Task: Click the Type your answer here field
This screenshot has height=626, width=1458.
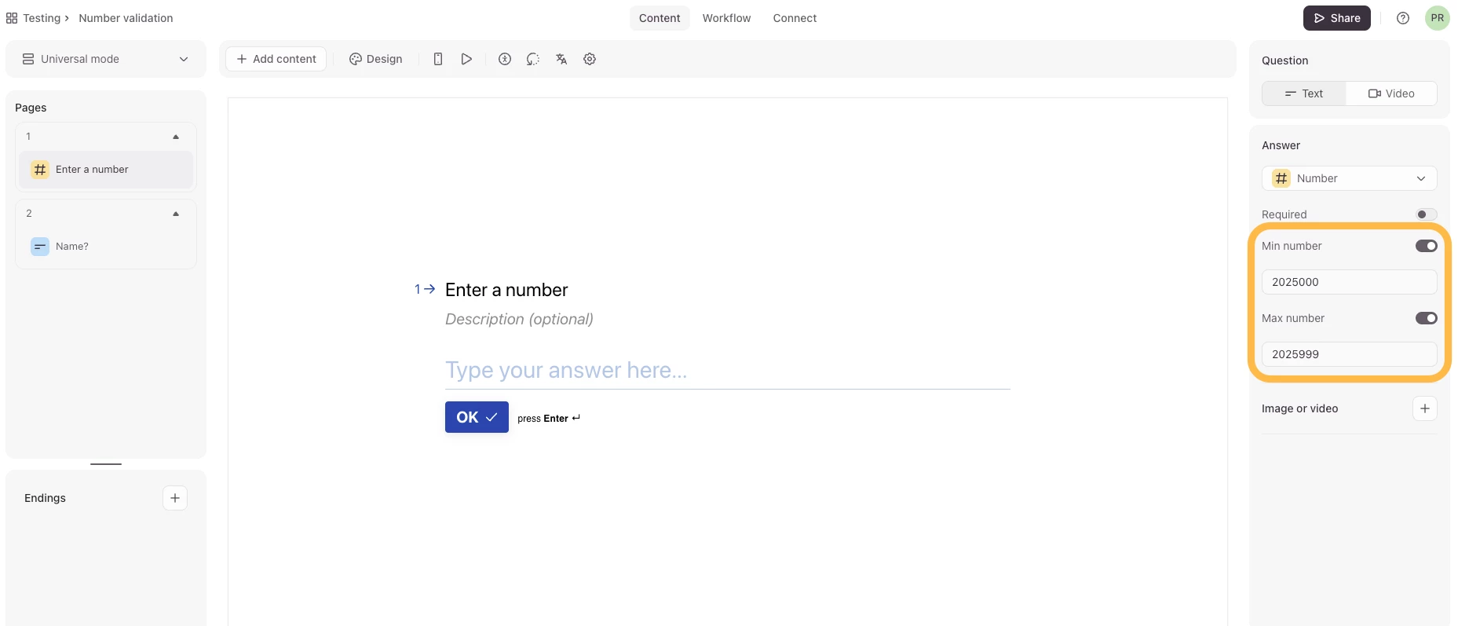Action: click(x=728, y=371)
